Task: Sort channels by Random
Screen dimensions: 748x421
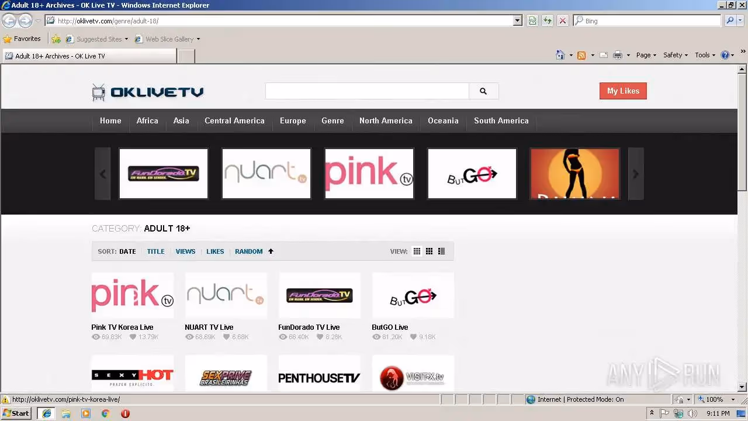Action: coord(249,251)
